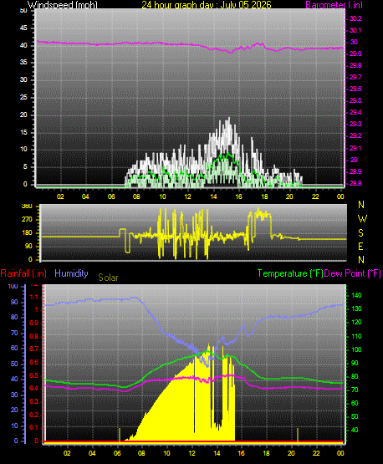Click rainfall scale value 0.5
This screenshot has width=383, height=464.
(x=34, y=375)
